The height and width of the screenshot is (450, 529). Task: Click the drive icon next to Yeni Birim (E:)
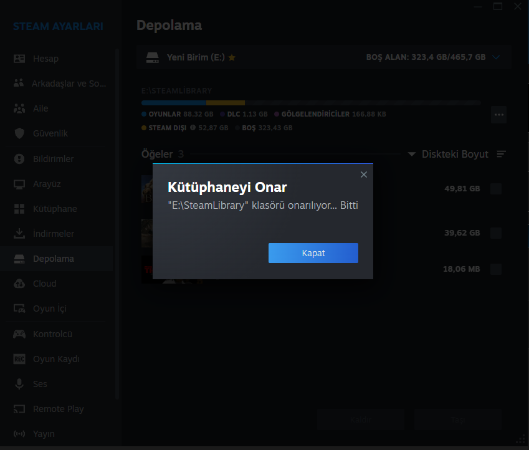click(x=153, y=58)
